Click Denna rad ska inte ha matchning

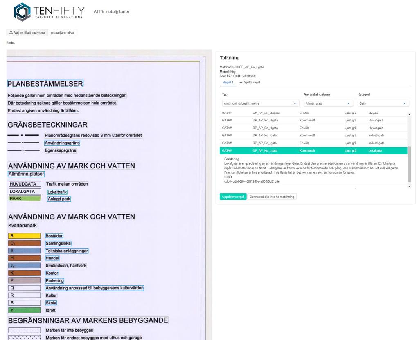pyautogui.click(x=272, y=197)
